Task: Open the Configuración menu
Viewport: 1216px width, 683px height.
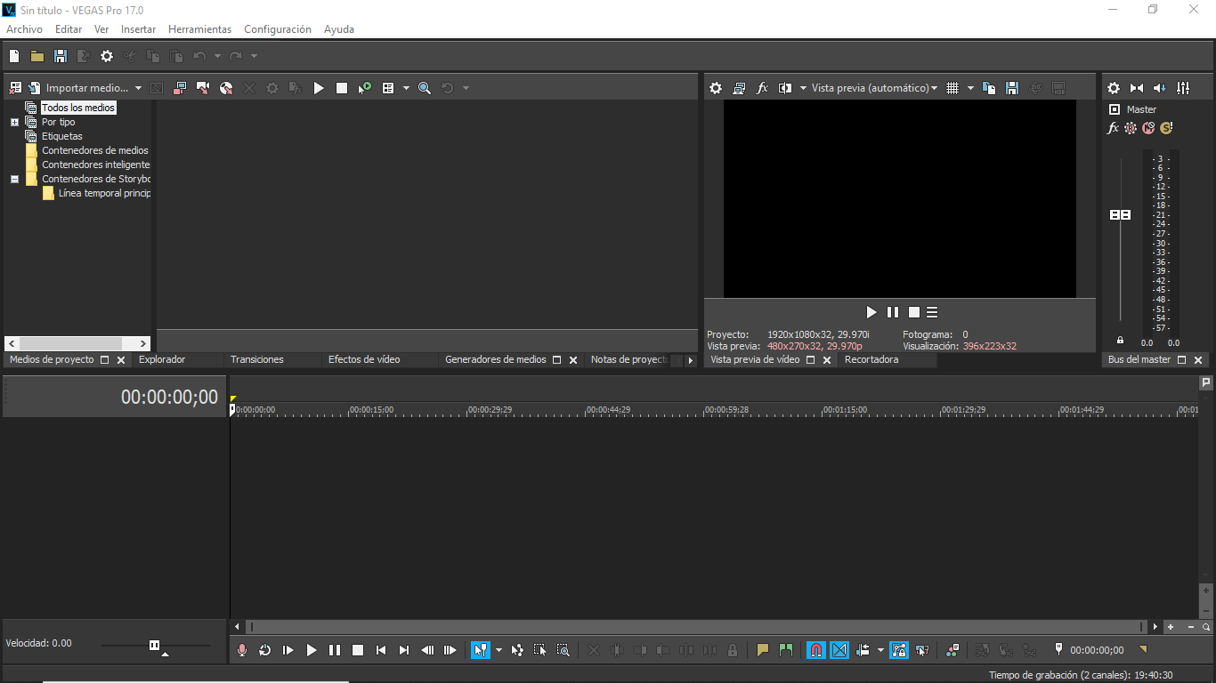Action: pyautogui.click(x=278, y=29)
